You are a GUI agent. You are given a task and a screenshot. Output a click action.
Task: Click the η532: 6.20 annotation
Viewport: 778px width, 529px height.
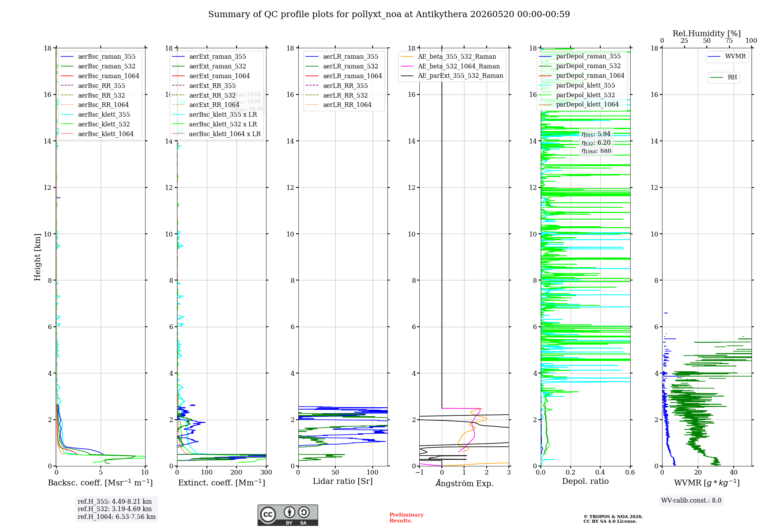[596, 143]
